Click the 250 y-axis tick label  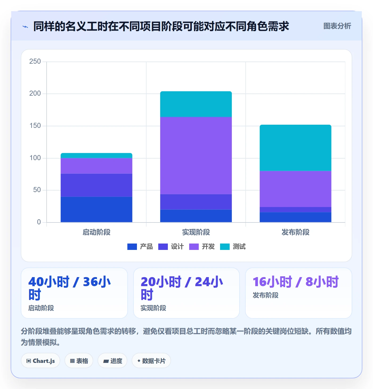(x=35, y=62)
